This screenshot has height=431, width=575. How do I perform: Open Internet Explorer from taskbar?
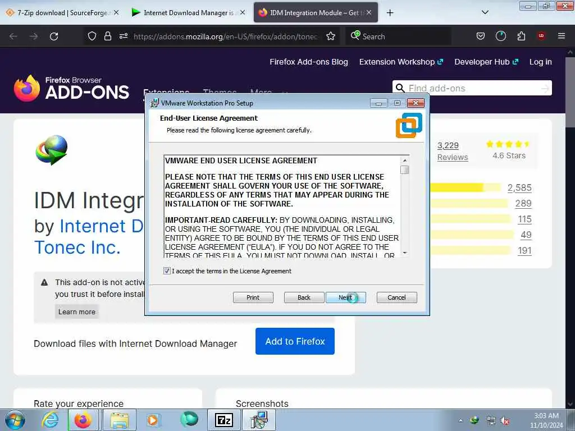tap(50, 420)
